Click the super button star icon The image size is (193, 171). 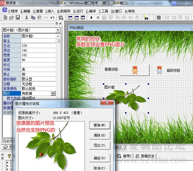(x=159, y=70)
